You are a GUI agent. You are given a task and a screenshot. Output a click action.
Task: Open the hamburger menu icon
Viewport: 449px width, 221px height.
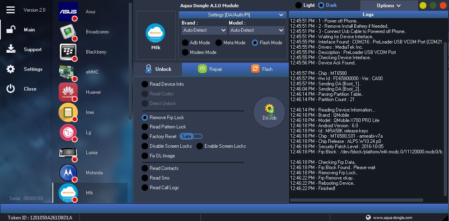pyautogui.click(x=10, y=10)
